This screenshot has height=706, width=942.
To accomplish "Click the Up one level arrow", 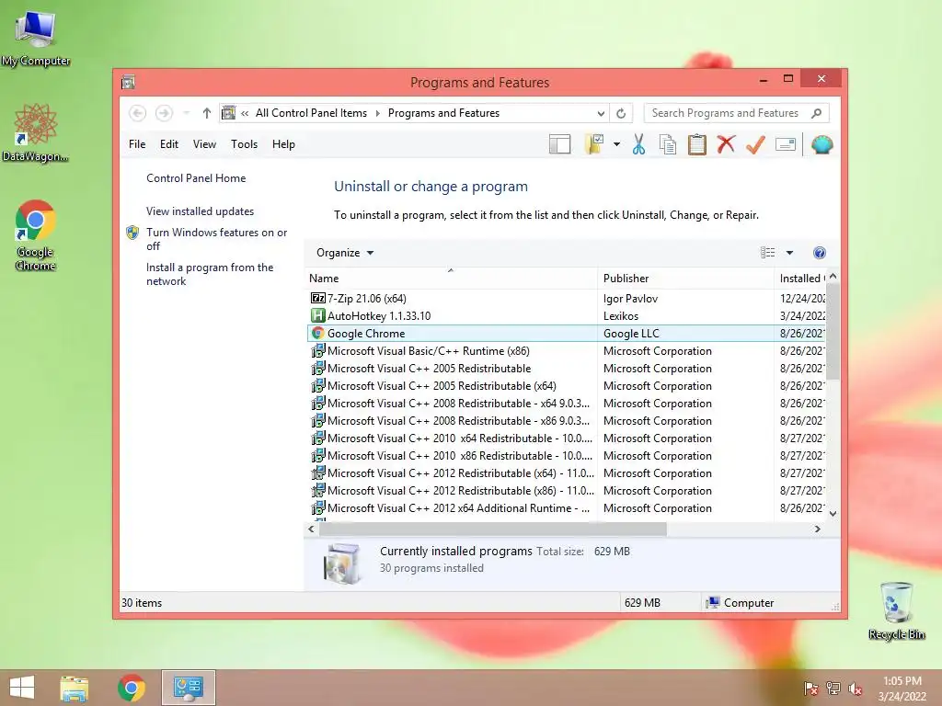I will point(207,113).
